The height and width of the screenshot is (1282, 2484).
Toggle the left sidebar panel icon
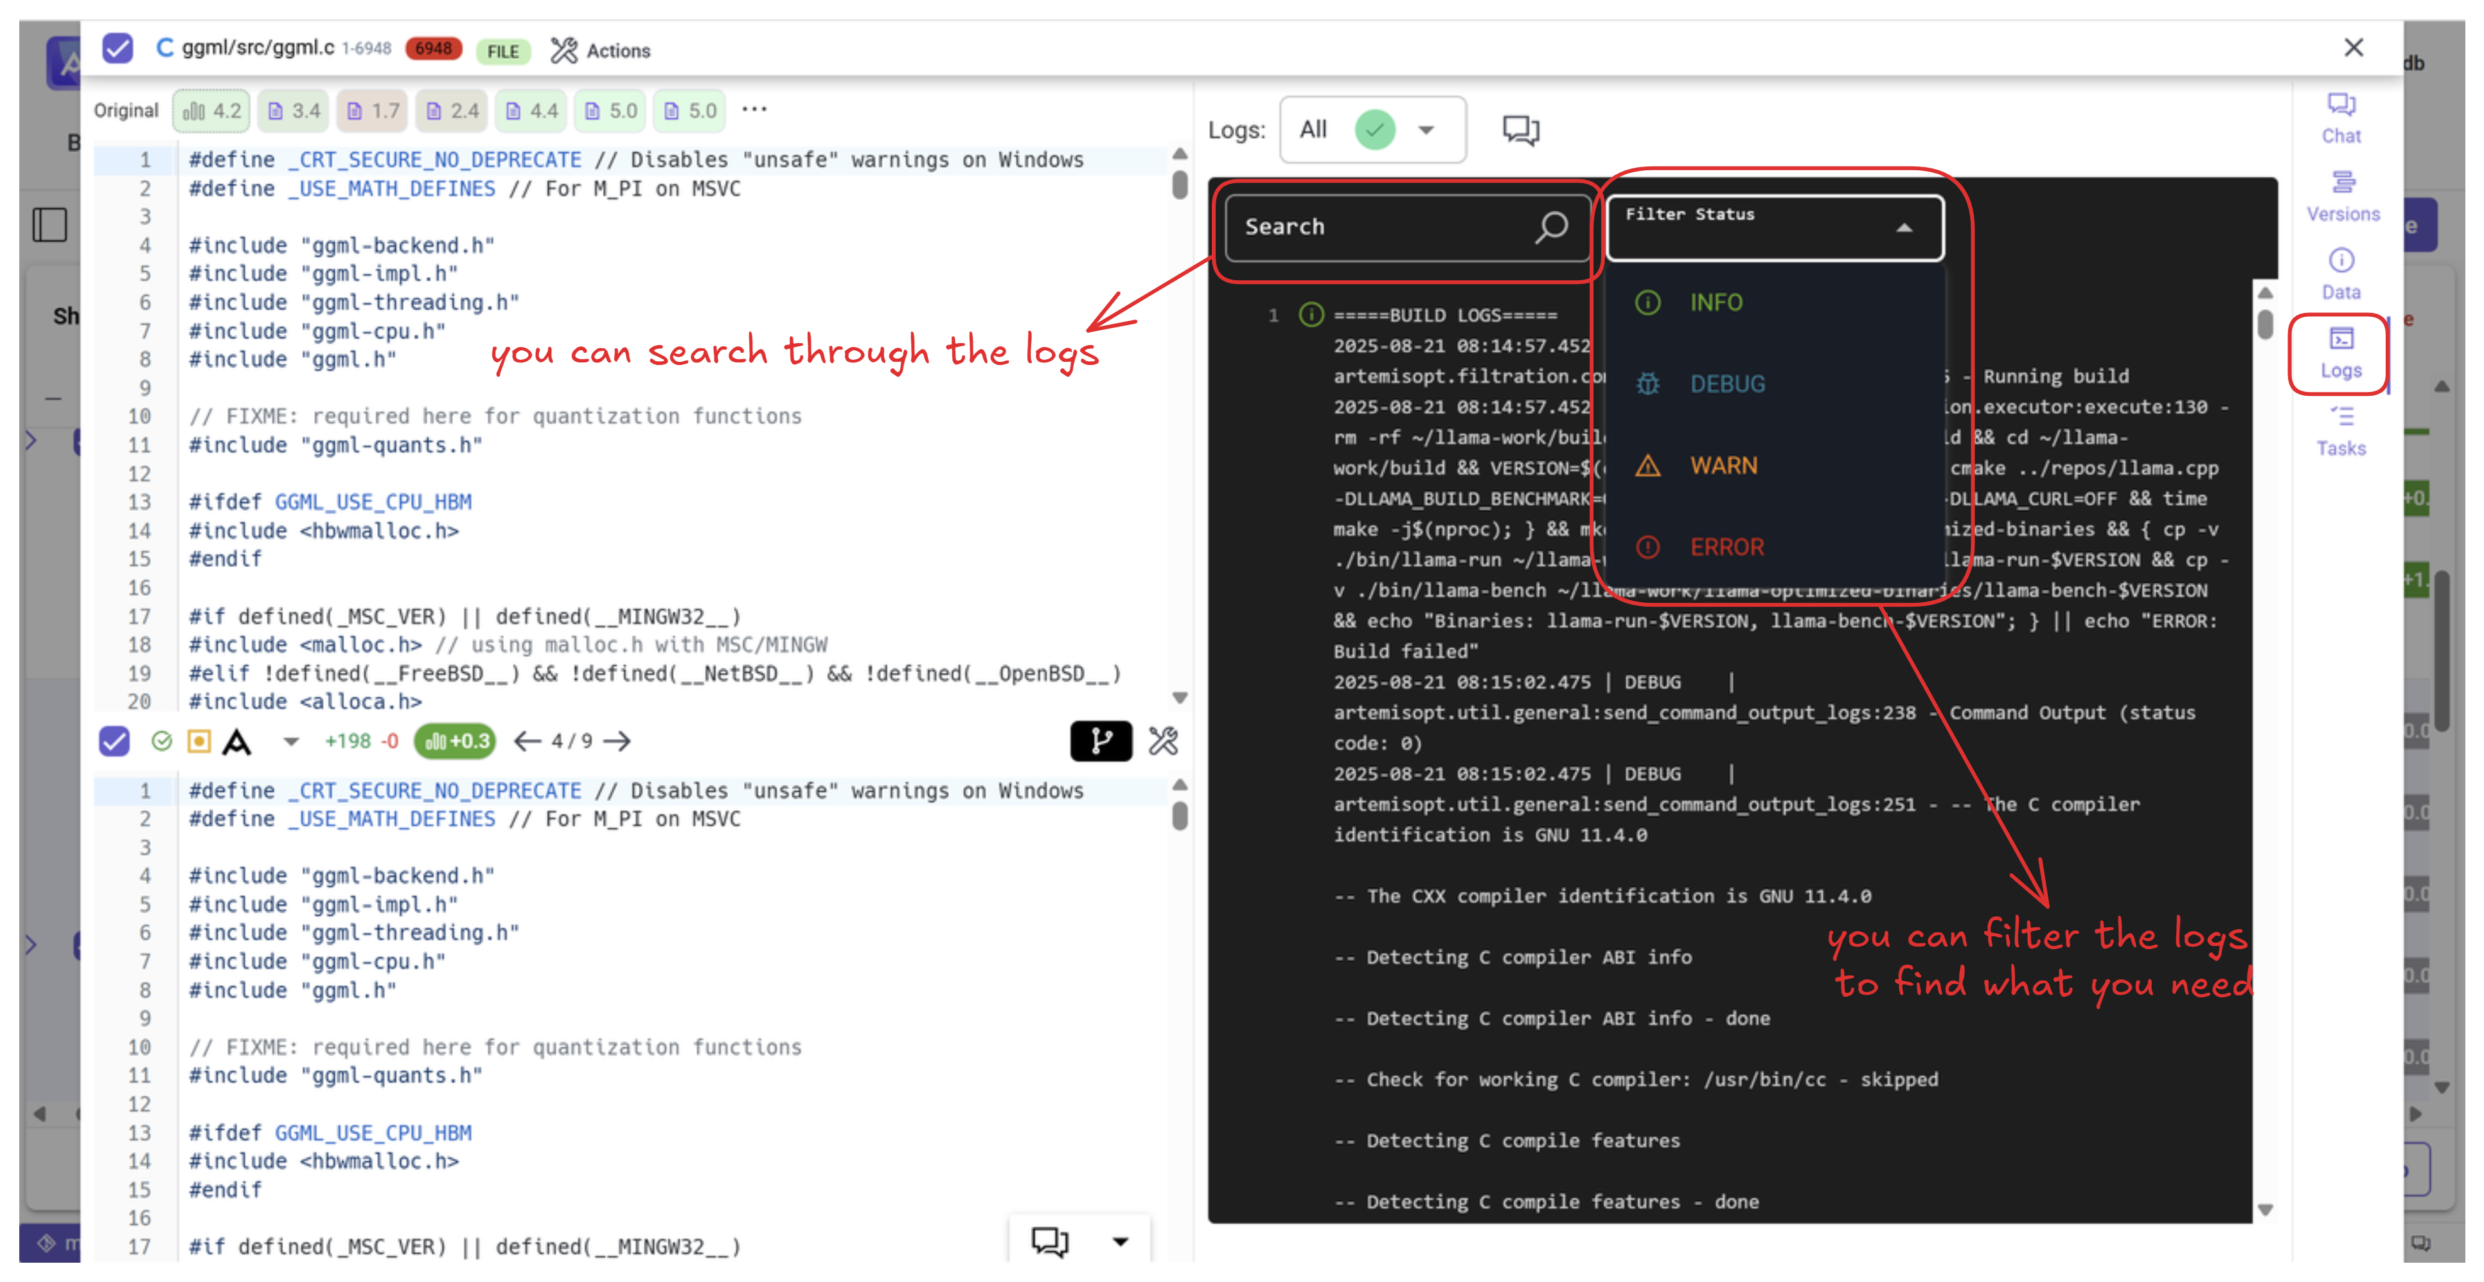point(49,225)
